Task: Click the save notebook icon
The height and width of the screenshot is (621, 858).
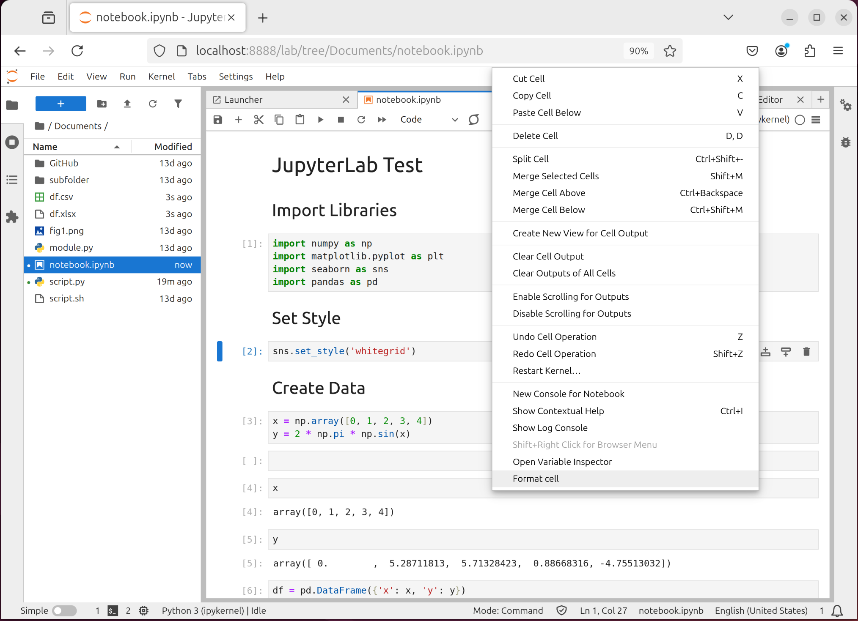Action: [218, 120]
